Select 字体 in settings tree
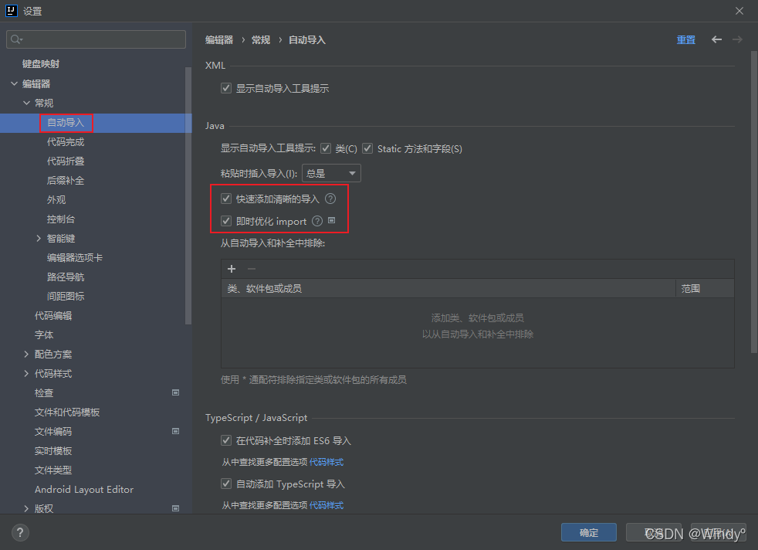 click(44, 334)
